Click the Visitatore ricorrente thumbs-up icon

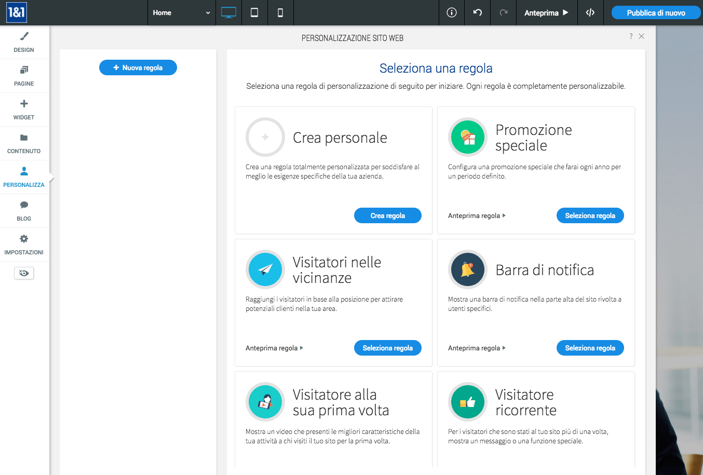click(x=468, y=402)
